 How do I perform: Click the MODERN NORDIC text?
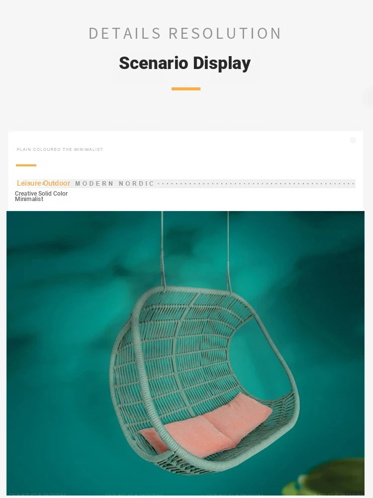(114, 184)
